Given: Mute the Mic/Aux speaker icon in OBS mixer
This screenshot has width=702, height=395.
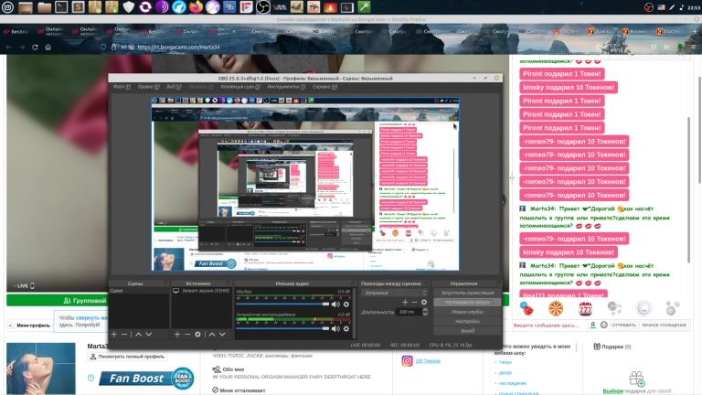Looking at the screenshot, I should [x=335, y=304].
